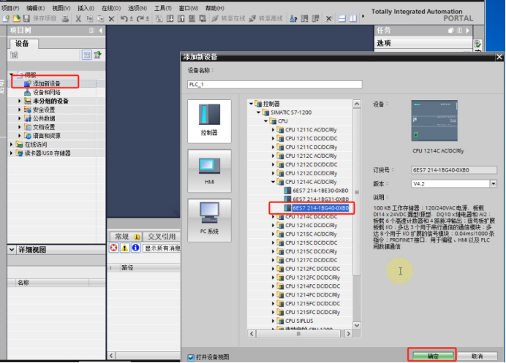Expand the 未分组的设备 tree node
This screenshot has width=506, height=363.
point(19,102)
